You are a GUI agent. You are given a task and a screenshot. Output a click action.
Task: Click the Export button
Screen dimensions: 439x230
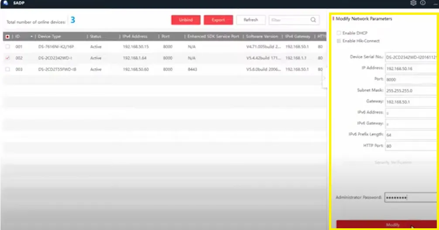pos(218,20)
